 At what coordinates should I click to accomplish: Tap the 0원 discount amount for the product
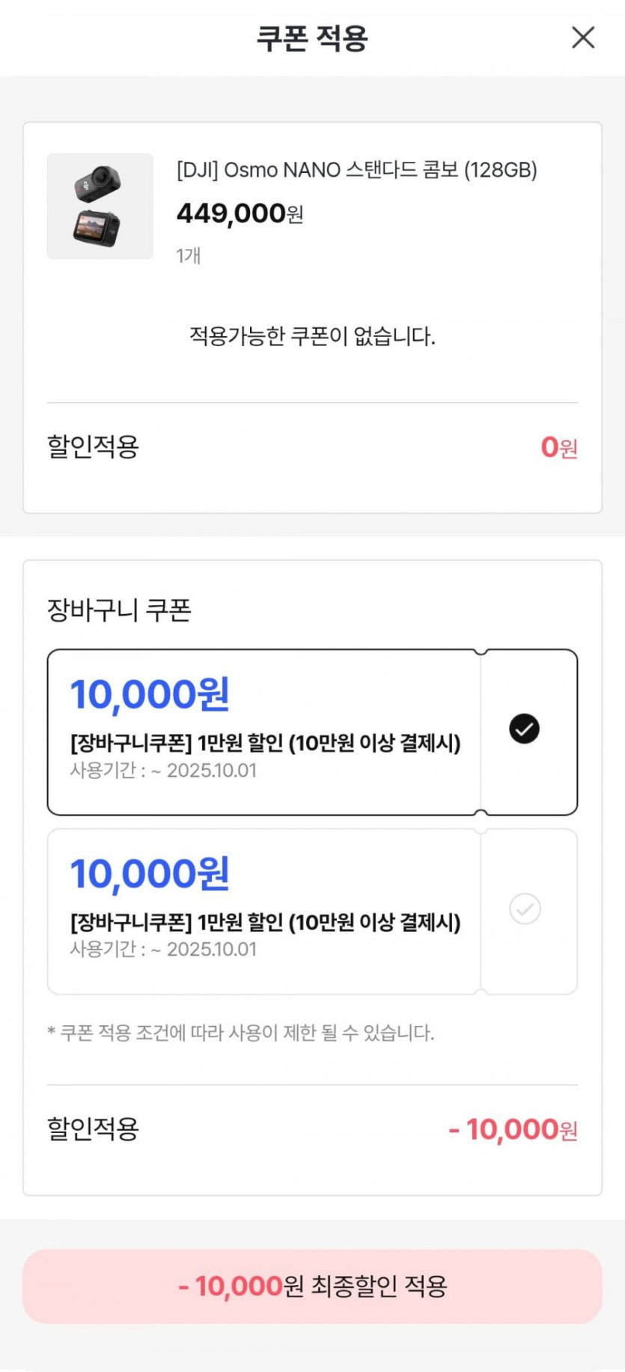click(558, 447)
